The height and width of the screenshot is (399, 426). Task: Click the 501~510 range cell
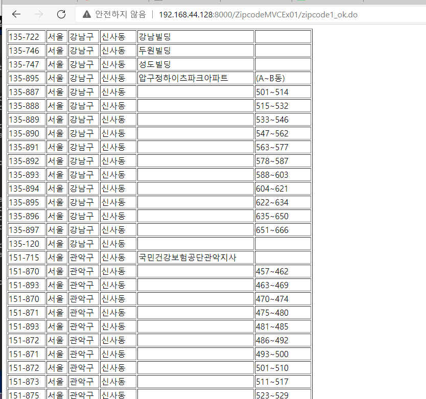coord(283,368)
